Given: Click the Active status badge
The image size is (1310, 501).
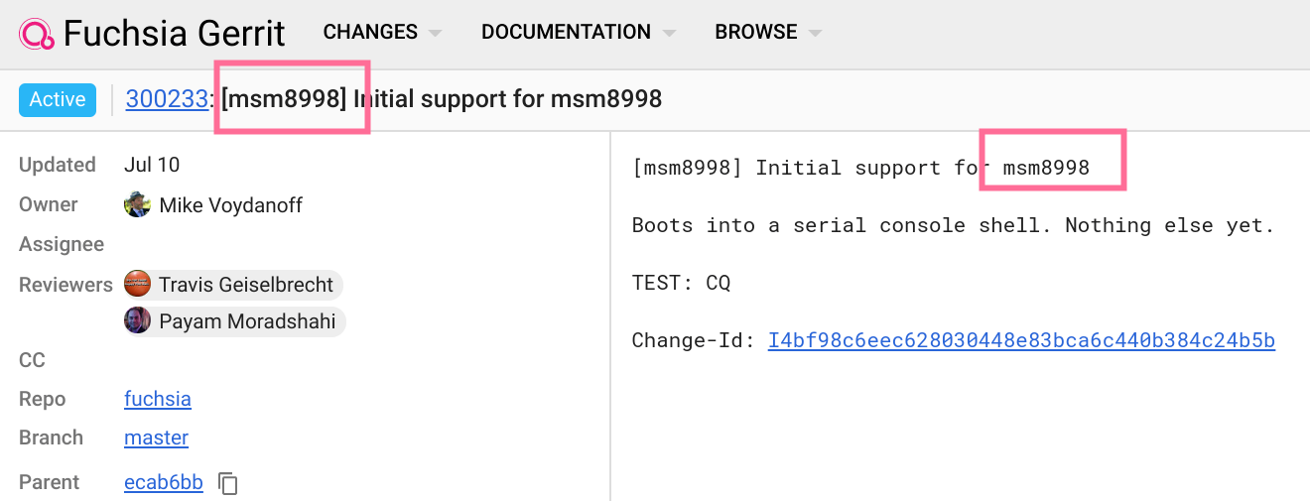Looking at the screenshot, I should (x=58, y=99).
